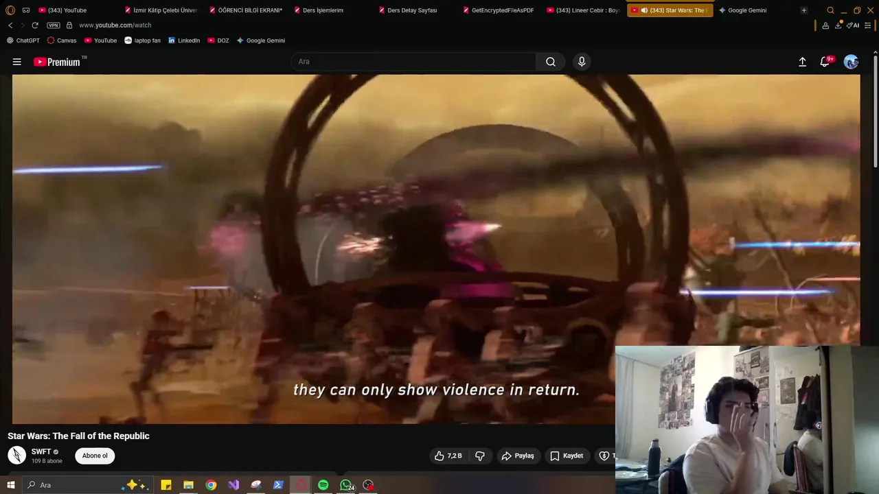This screenshot has height=494, width=879.
Task: Open a new browser tab
Action: (804, 10)
